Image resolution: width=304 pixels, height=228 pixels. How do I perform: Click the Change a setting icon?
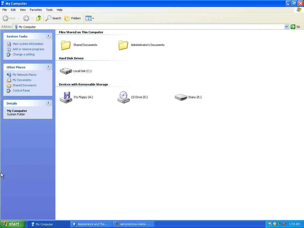coord(9,54)
